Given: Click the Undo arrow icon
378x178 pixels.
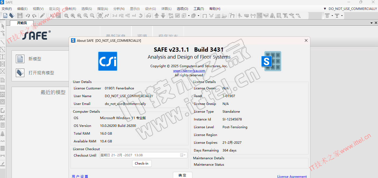Looking at the screenshot, I should 28,16.
